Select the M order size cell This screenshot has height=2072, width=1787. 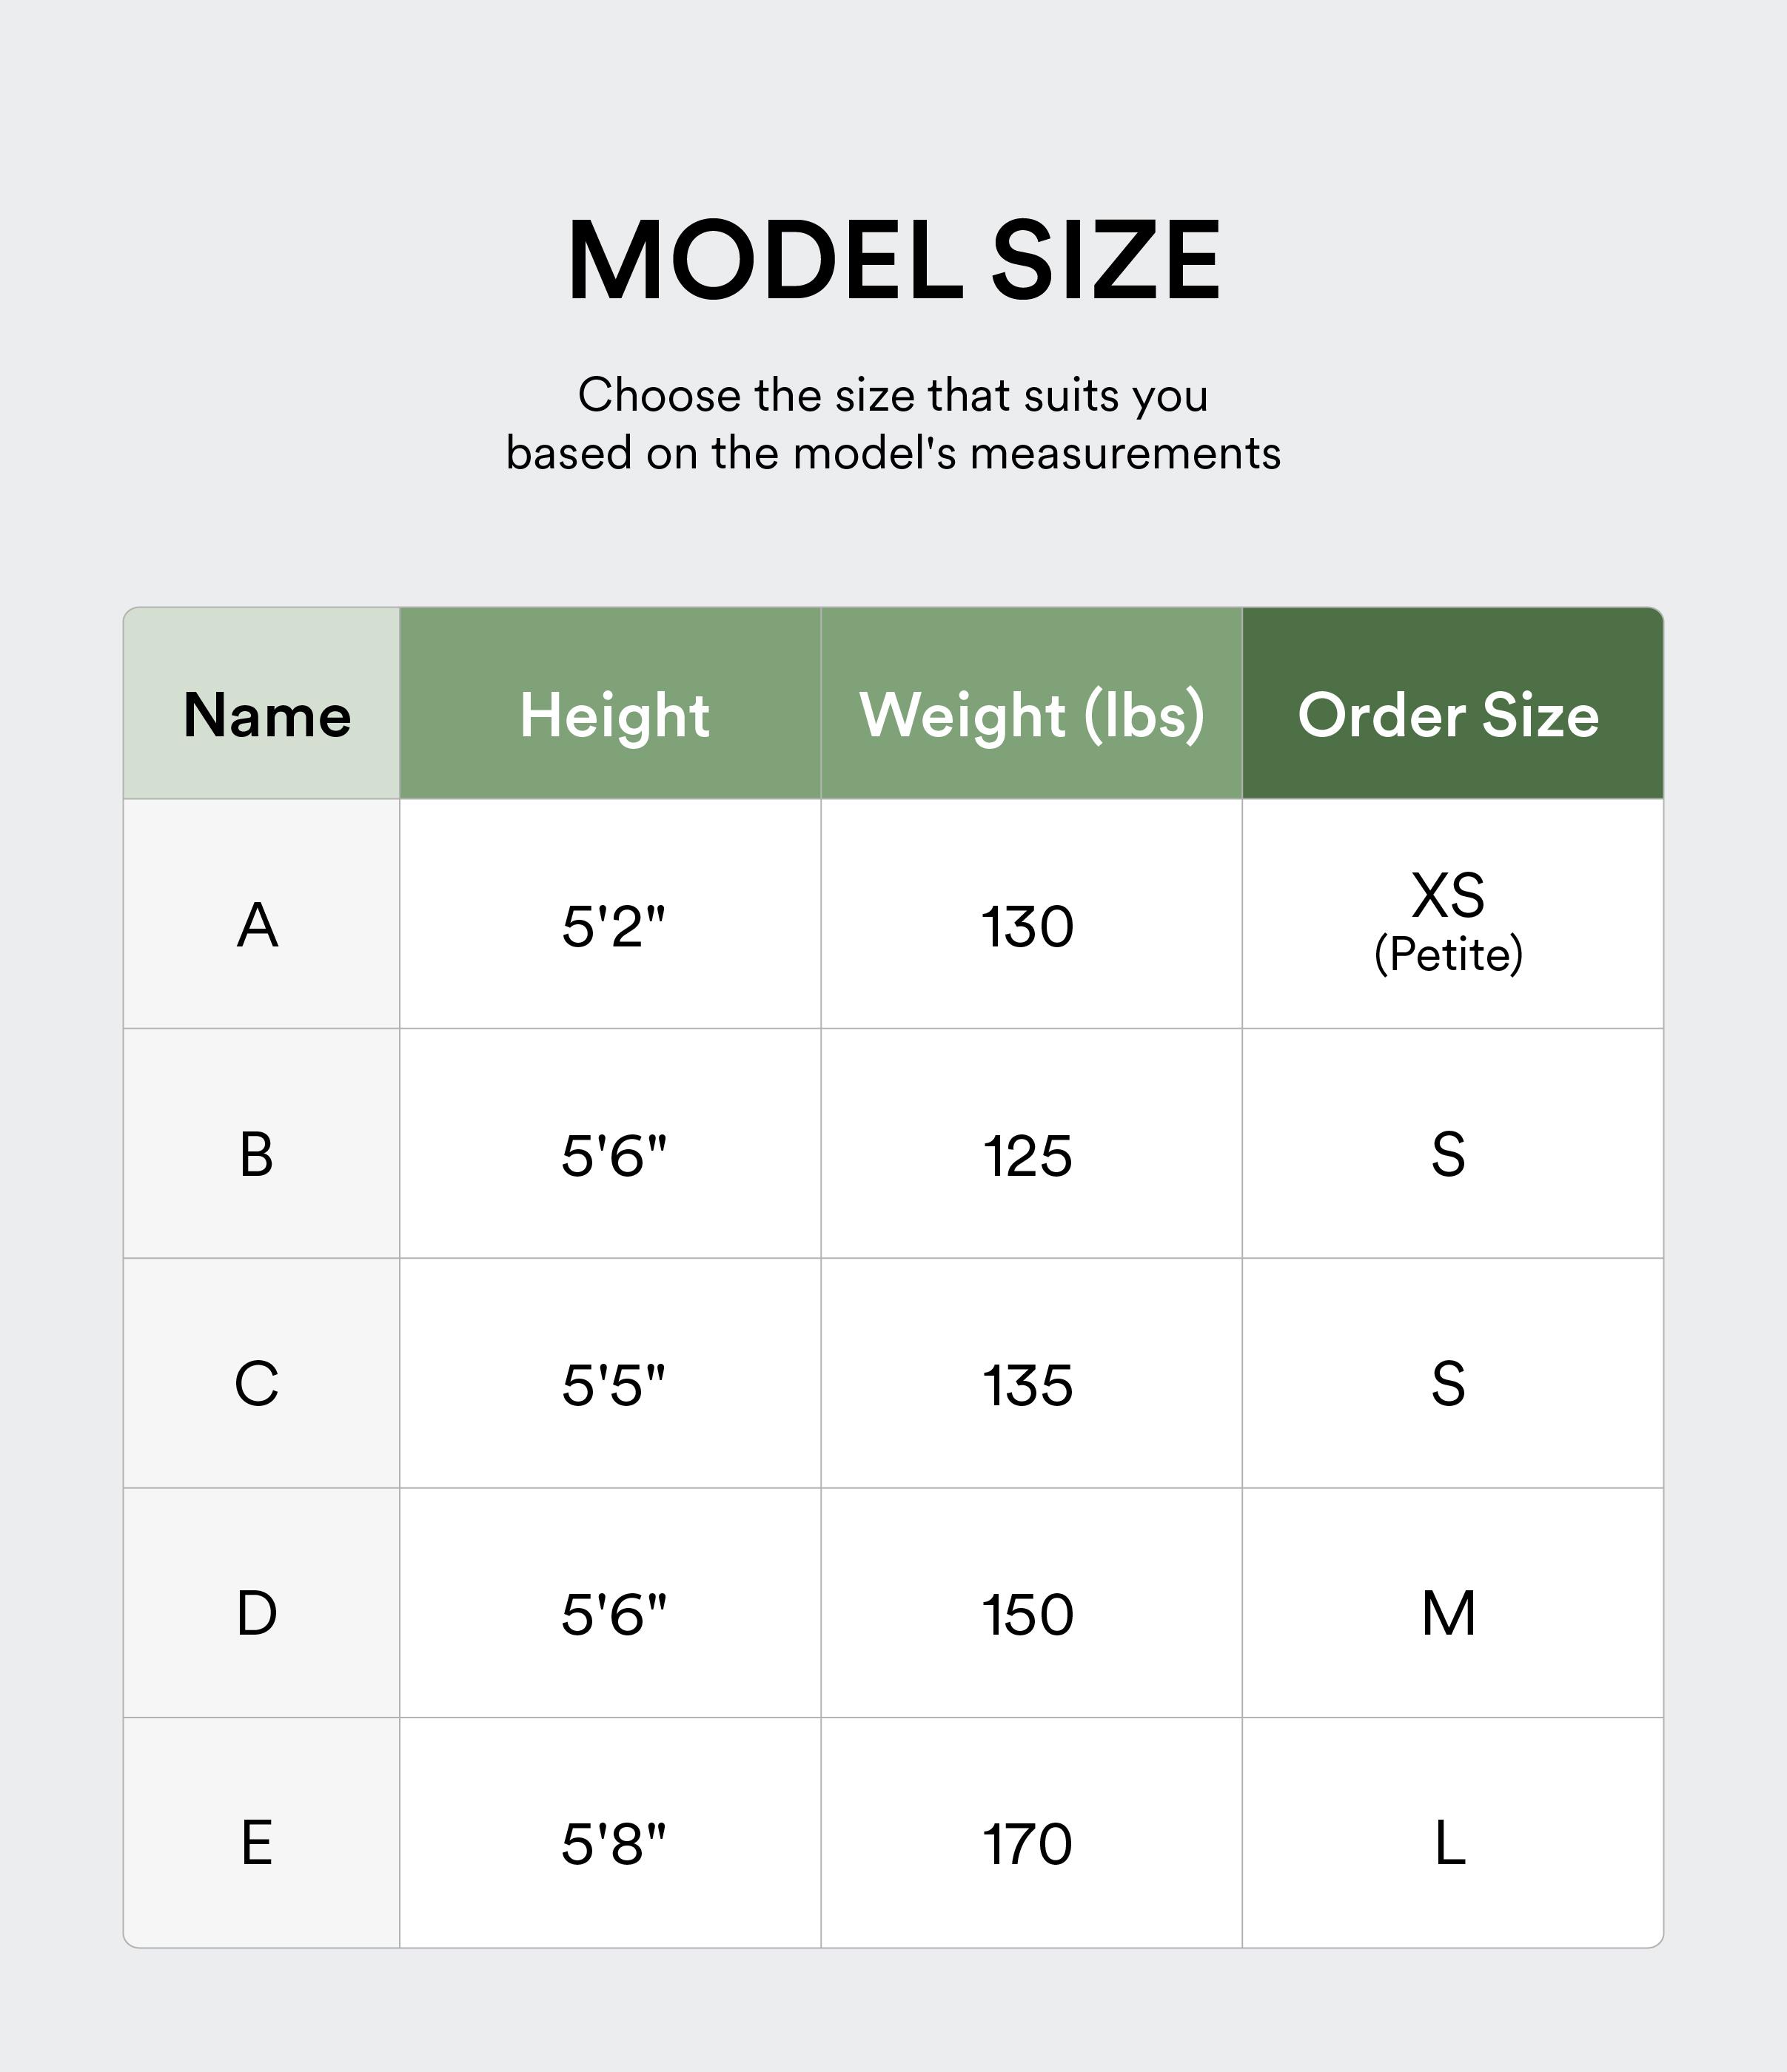[x=1448, y=1614]
